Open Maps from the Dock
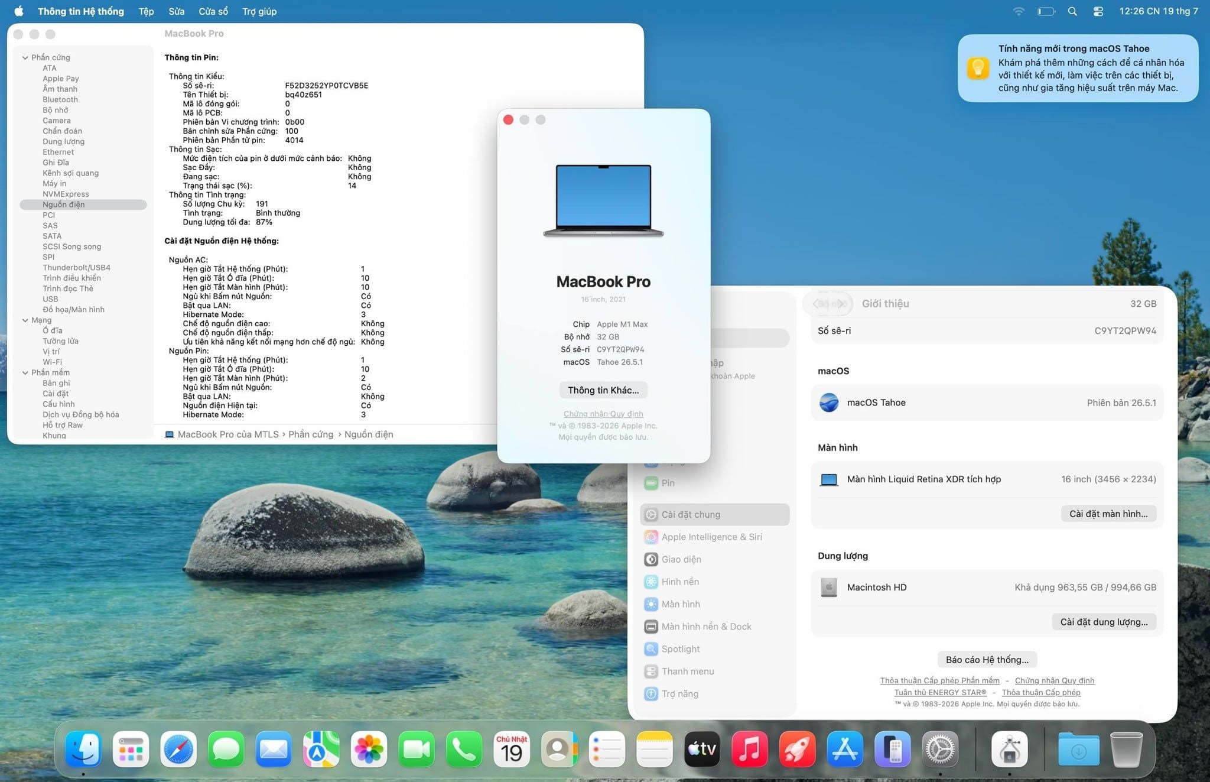 click(x=321, y=749)
